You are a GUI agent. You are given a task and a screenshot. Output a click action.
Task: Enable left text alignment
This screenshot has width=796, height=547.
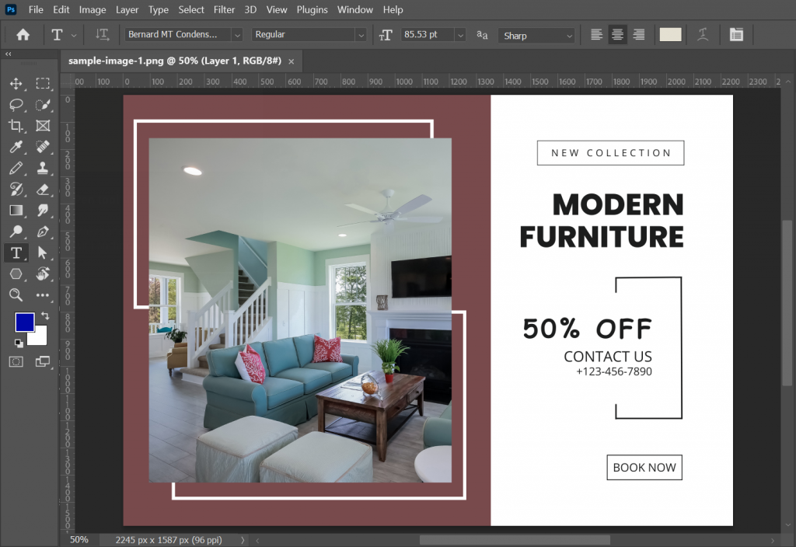595,34
